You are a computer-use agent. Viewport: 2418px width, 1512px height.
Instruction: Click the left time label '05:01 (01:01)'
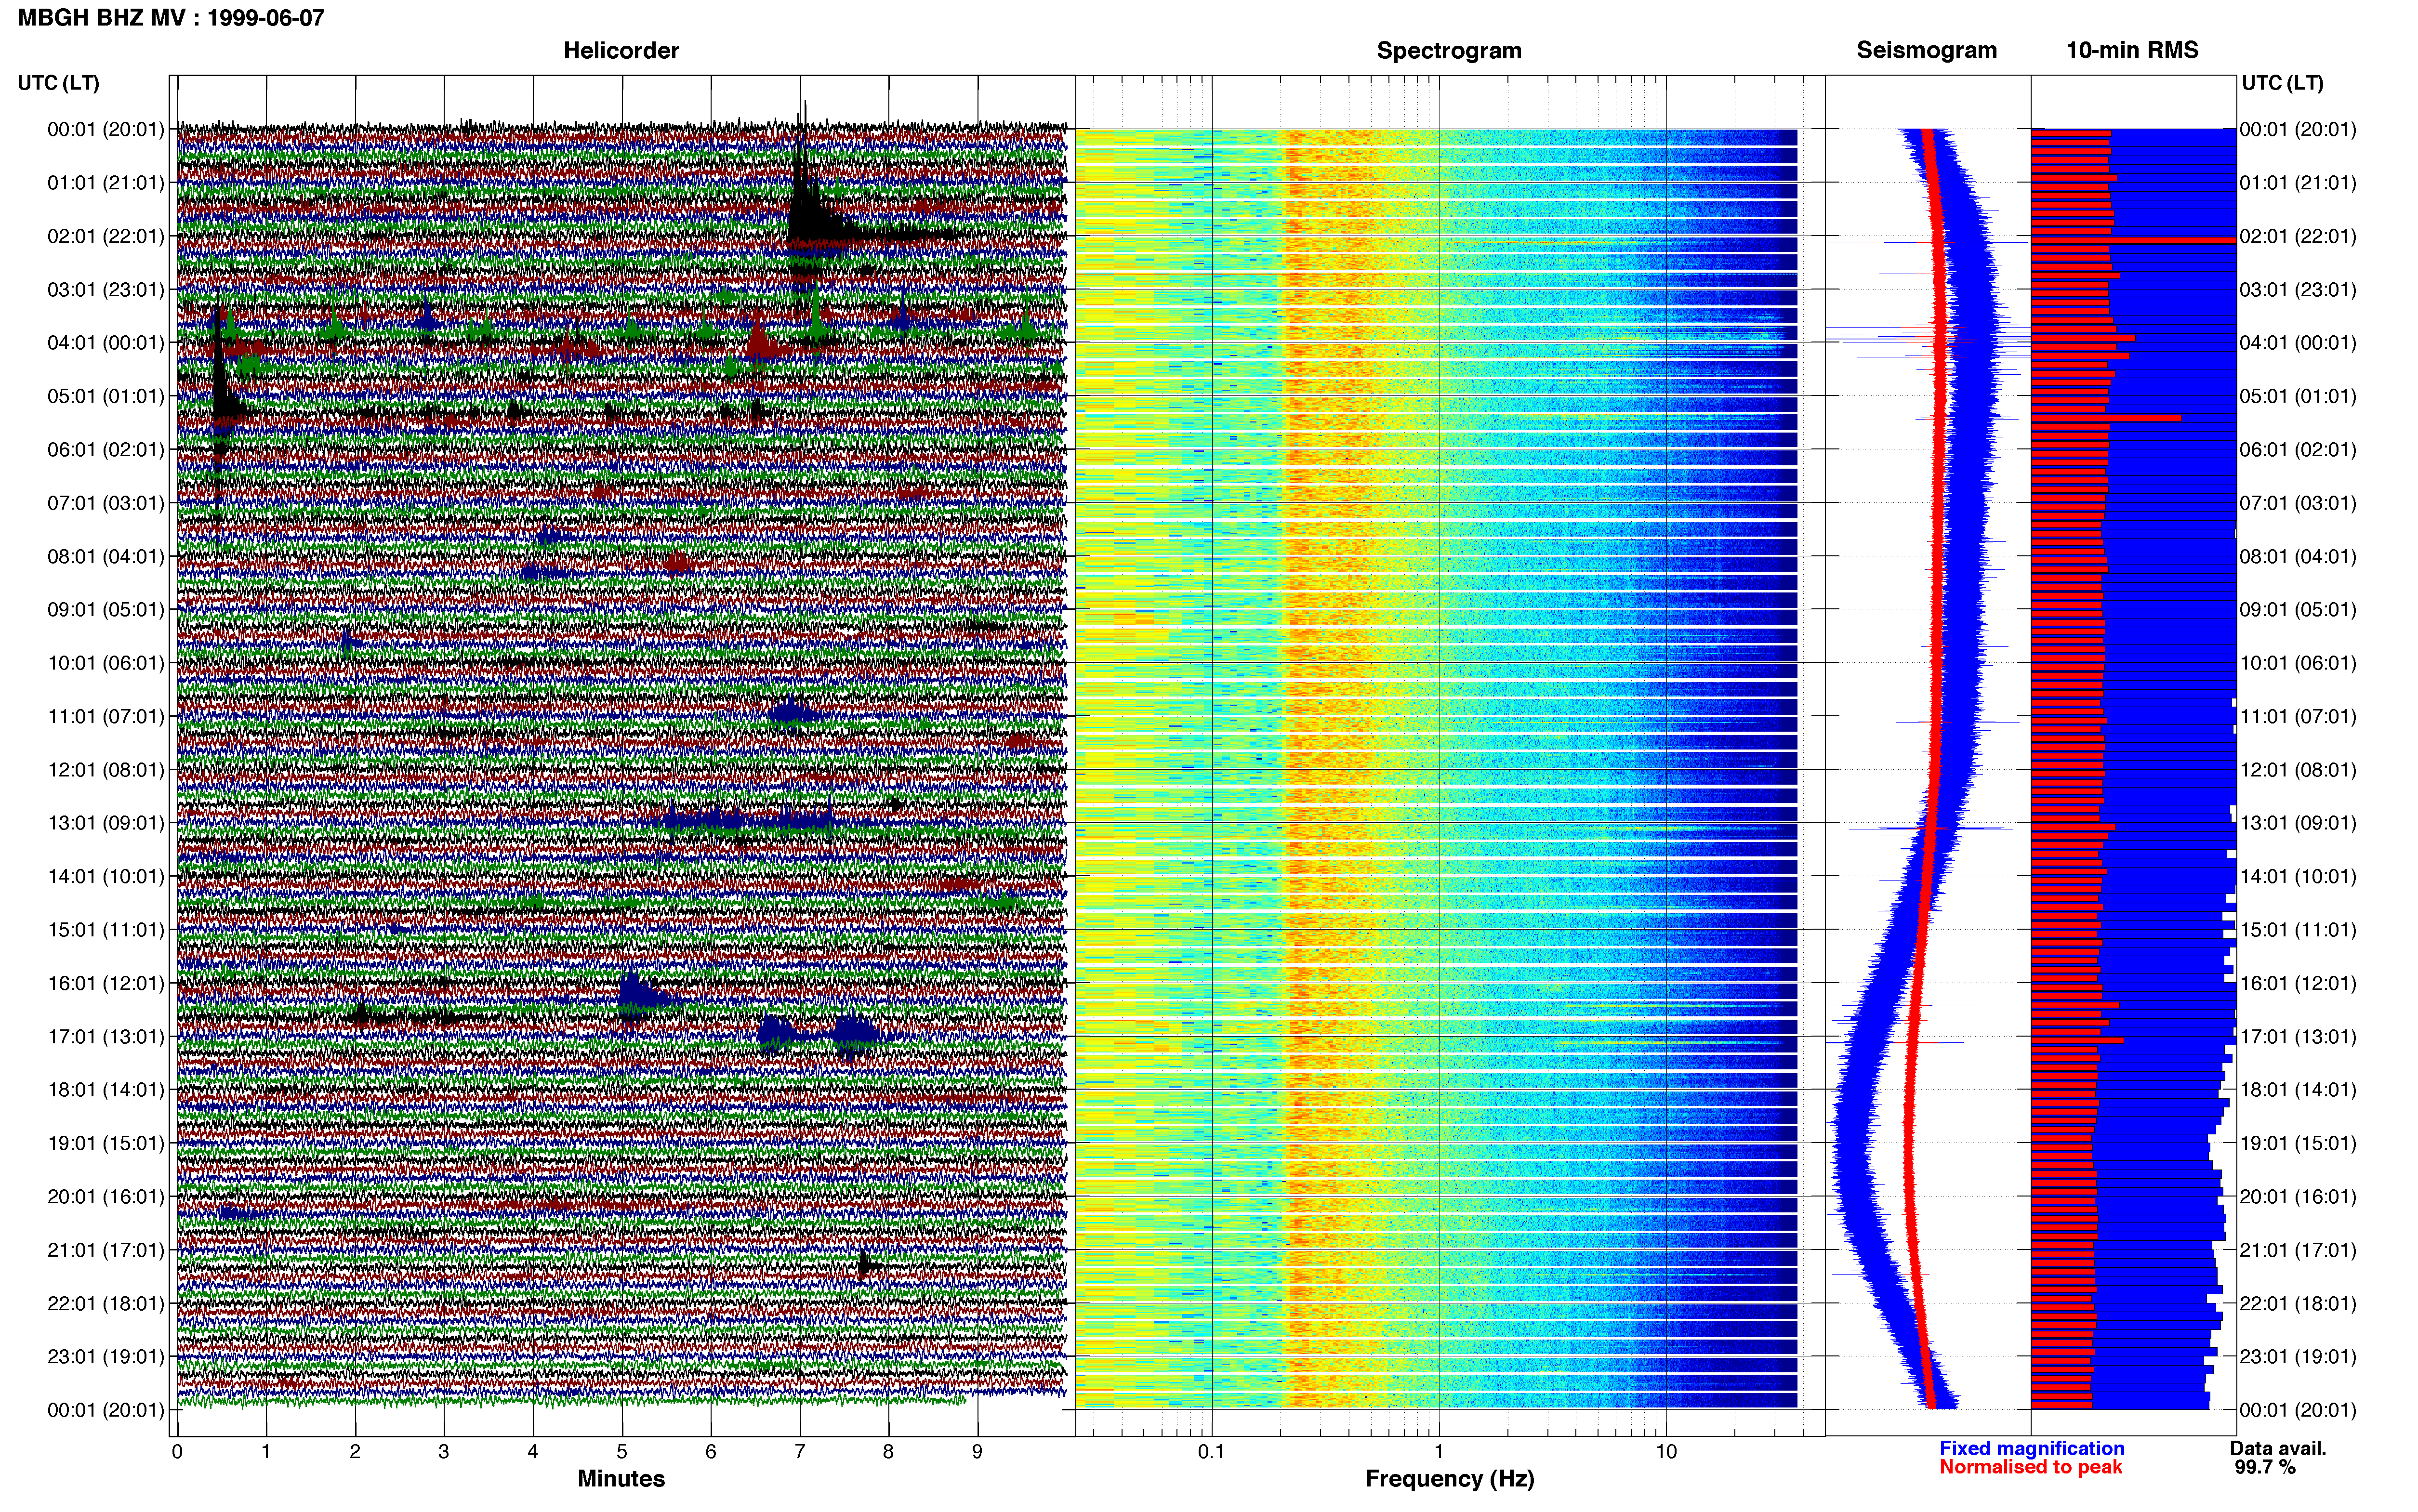(105, 396)
